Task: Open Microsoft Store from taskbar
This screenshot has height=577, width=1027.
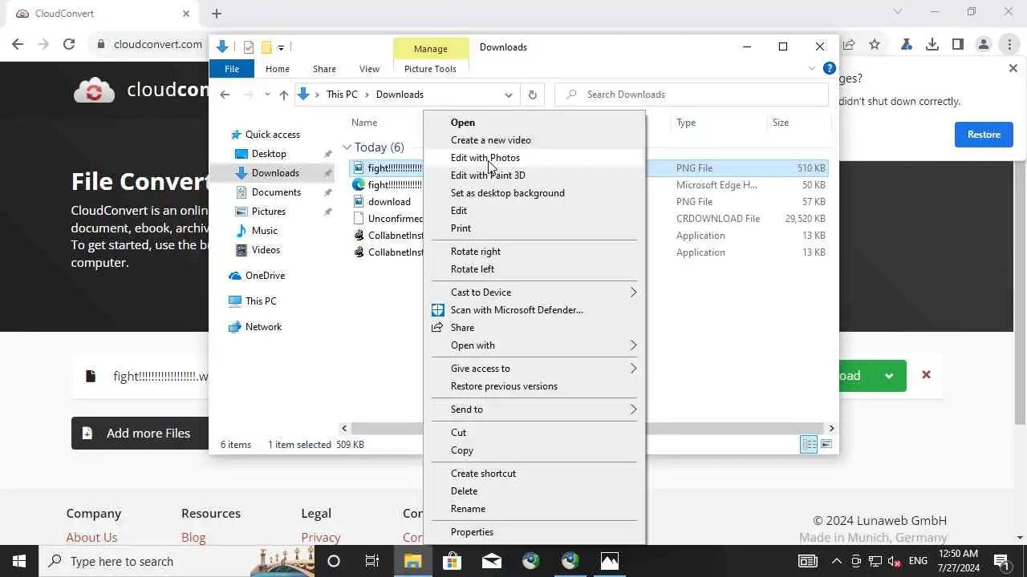Action: click(x=452, y=561)
